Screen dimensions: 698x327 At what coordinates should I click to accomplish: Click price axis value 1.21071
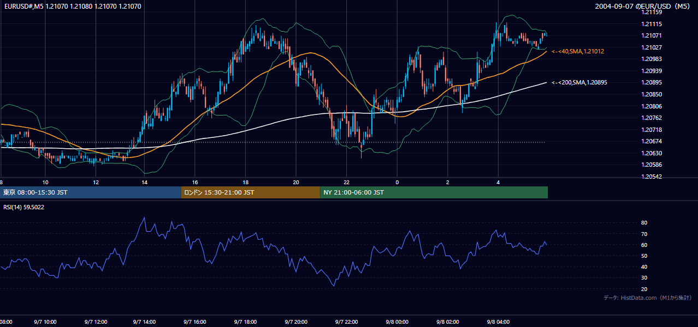[x=652, y=35]
